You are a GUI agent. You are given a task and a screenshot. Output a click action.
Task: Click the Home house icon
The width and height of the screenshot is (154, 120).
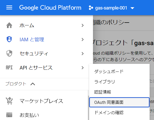pos(9,25)
